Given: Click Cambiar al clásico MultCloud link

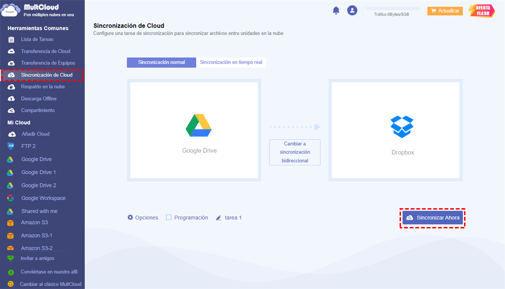Looking at the screenshot, I should pyautogui.click(x=50, y=284).
